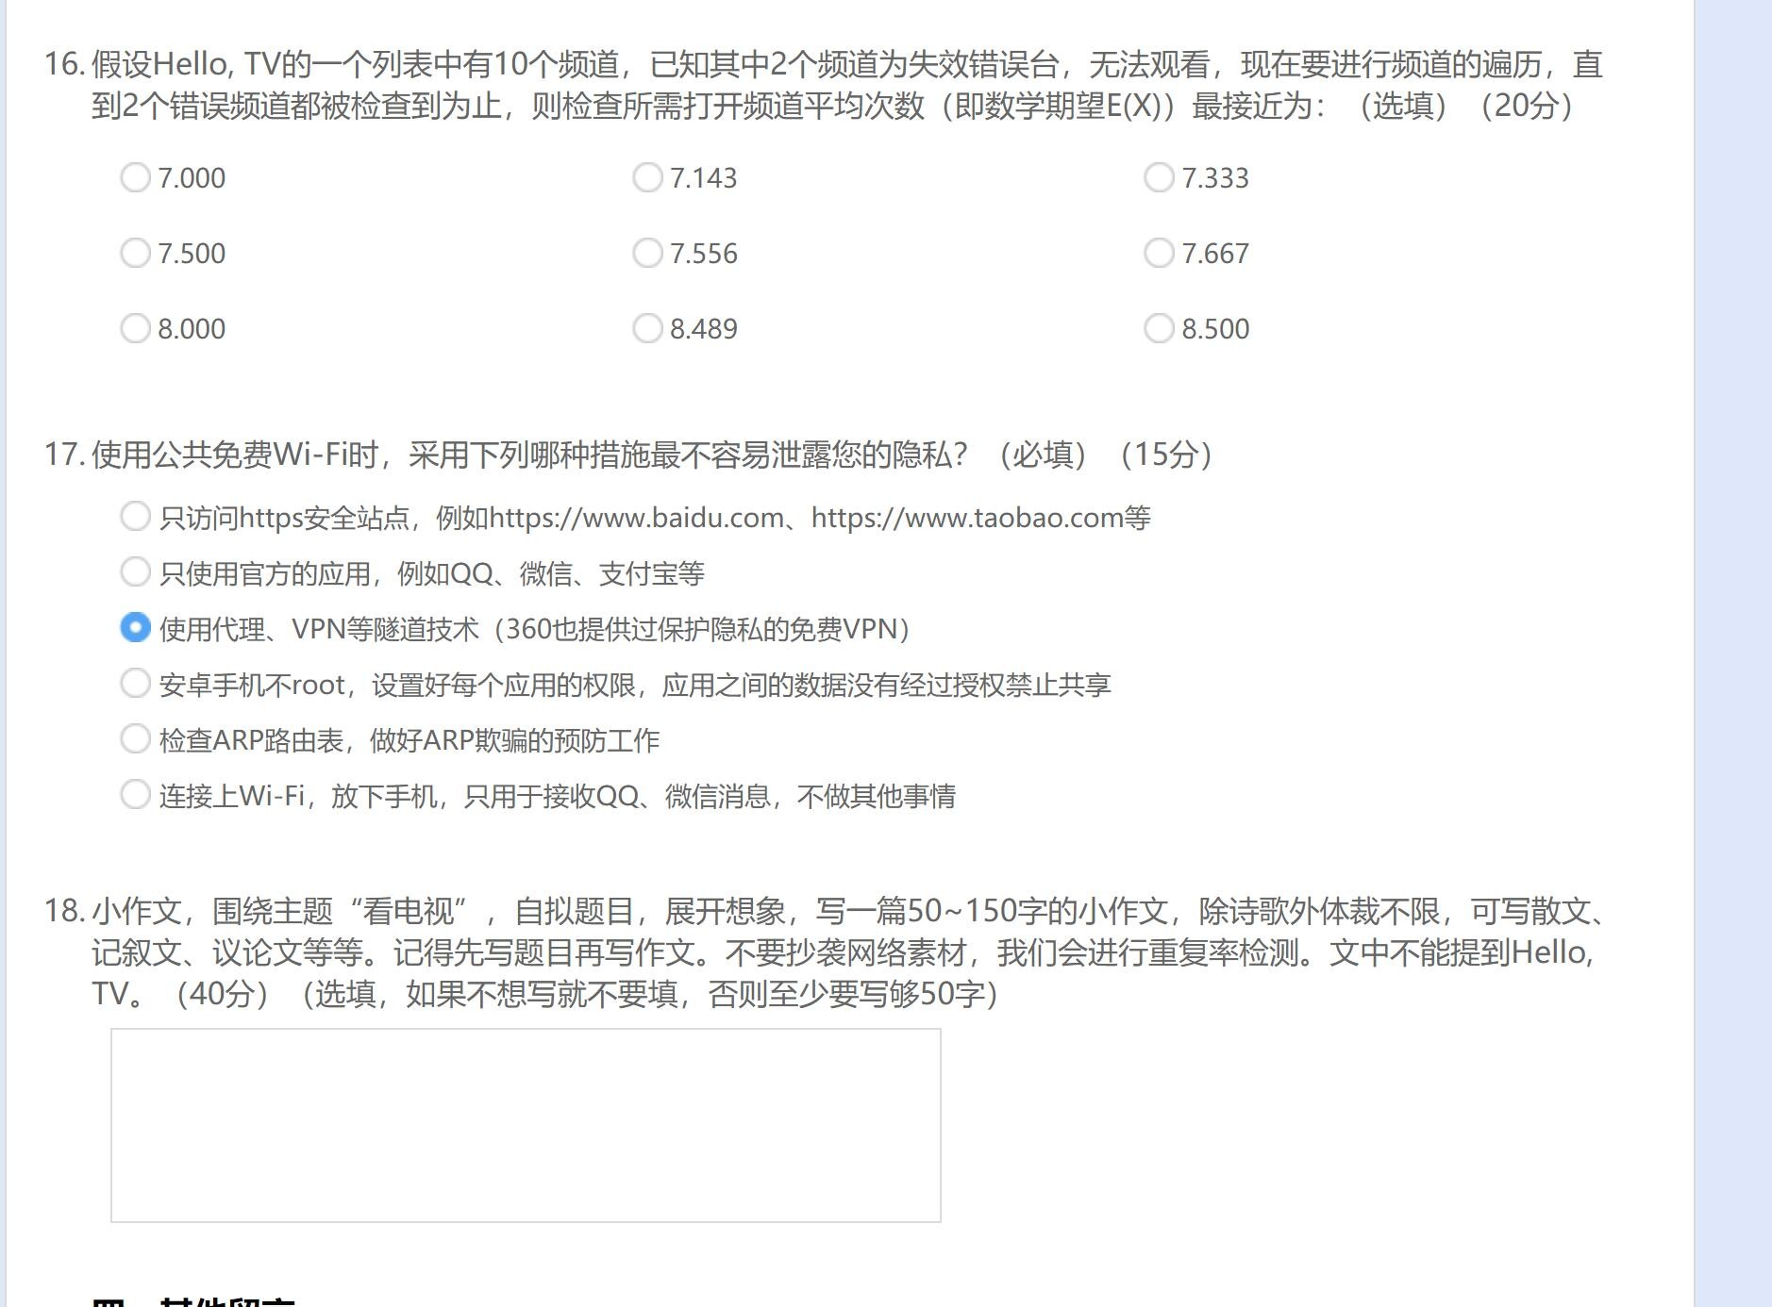The image size is (1772, 1307).
Task: Click the ARP欺骗 option label text
Action: click(x=409, y=741)
